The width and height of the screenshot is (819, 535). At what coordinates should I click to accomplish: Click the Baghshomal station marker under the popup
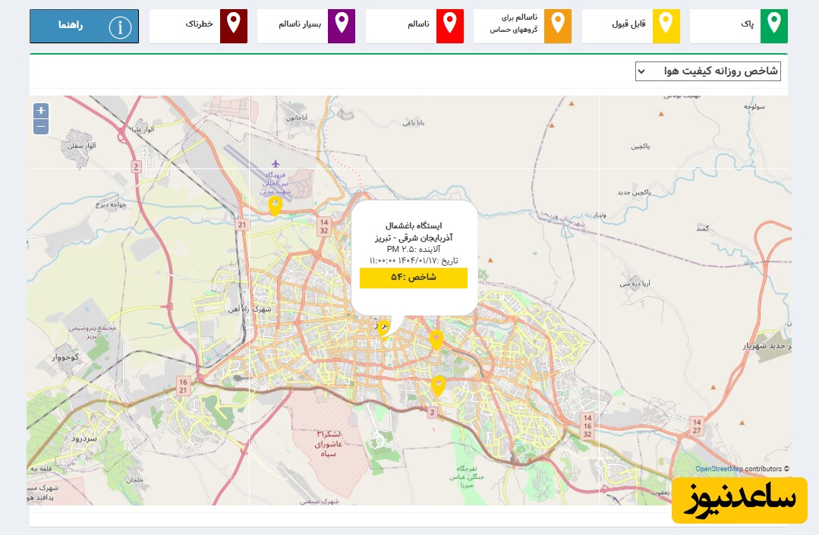pos(383,327)
